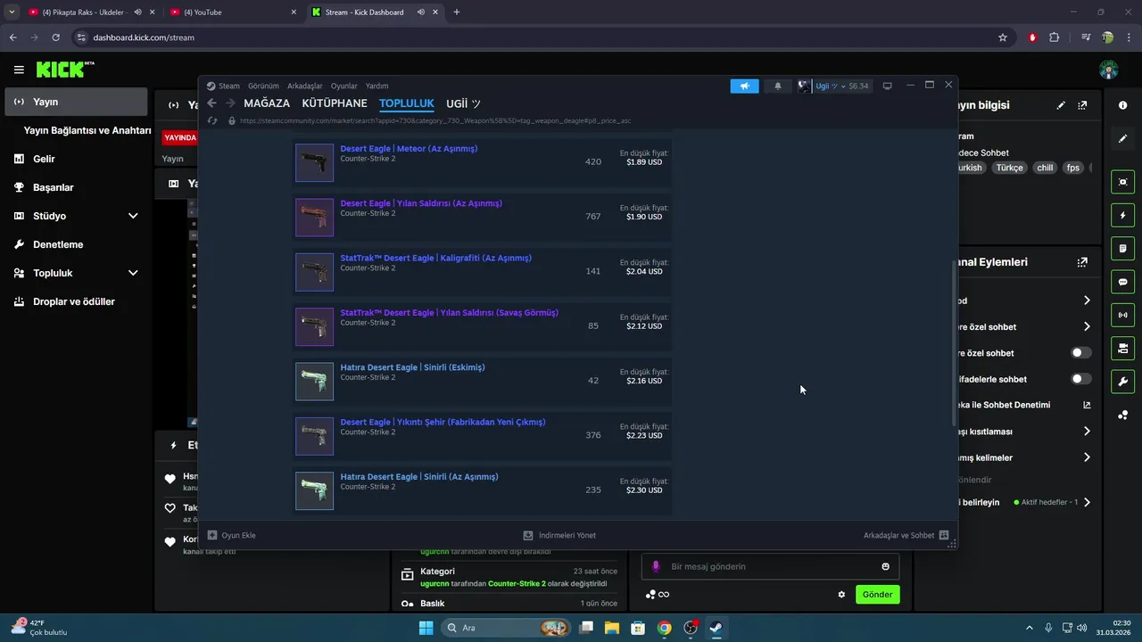Open Hatıra Desert Eagle Sinirli (Eskimiş) listing
Viewport: 1142px width, 642px height.
point(482,381)
